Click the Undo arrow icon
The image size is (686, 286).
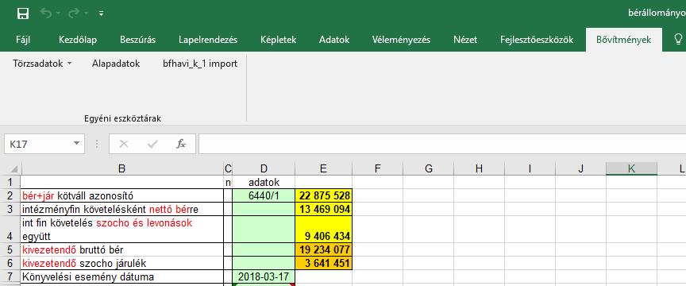tap(45, 14)
